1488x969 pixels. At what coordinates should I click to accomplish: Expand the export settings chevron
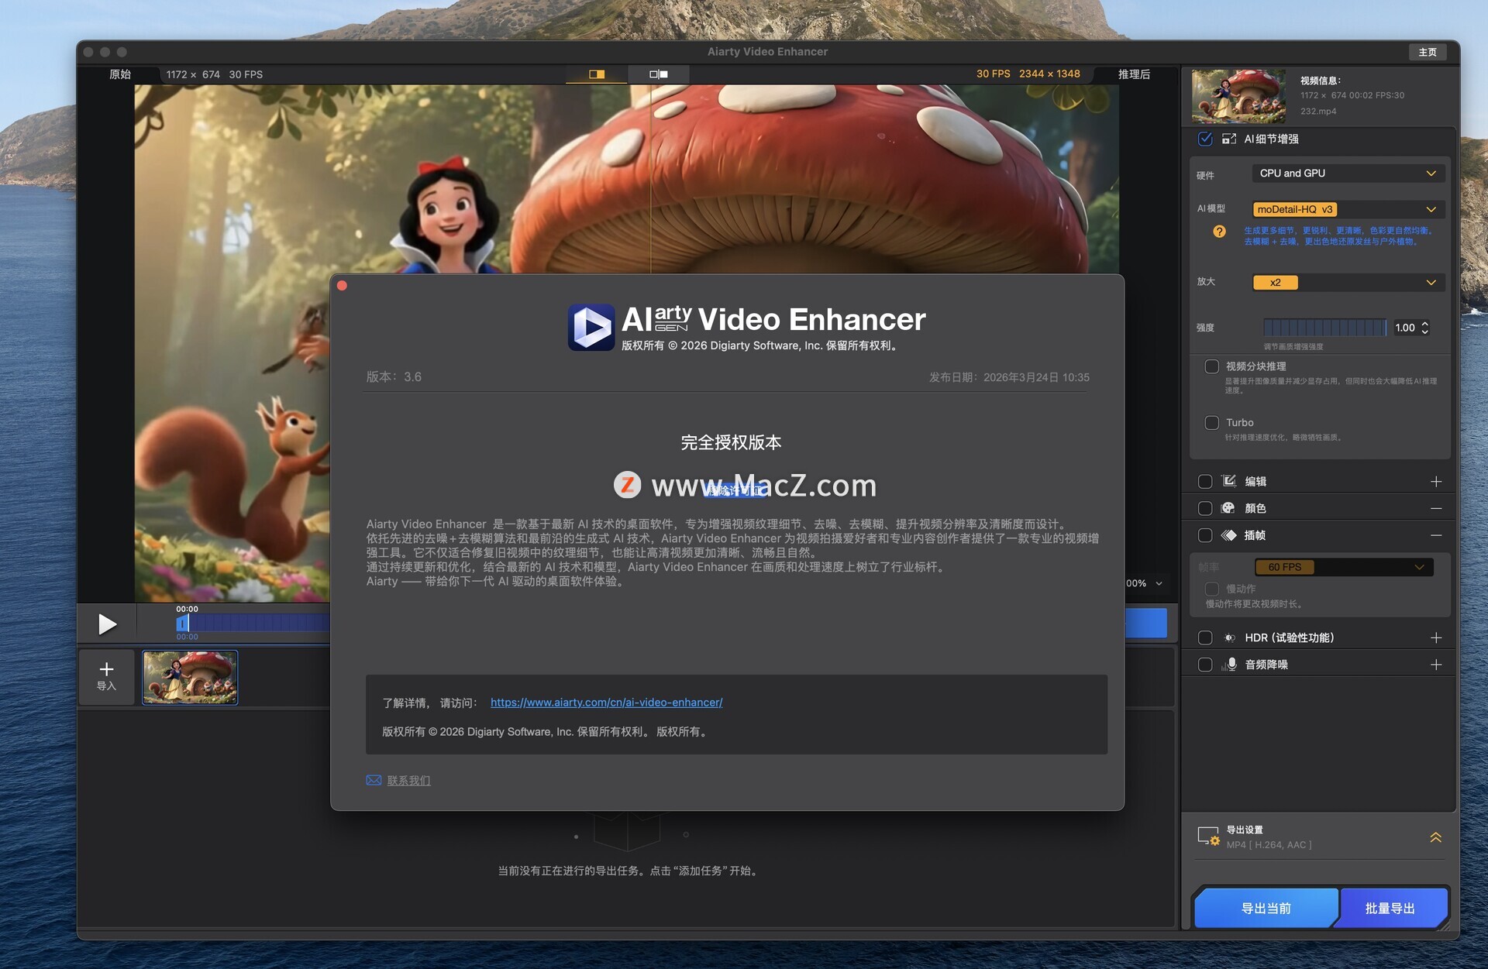point(1435,837)
